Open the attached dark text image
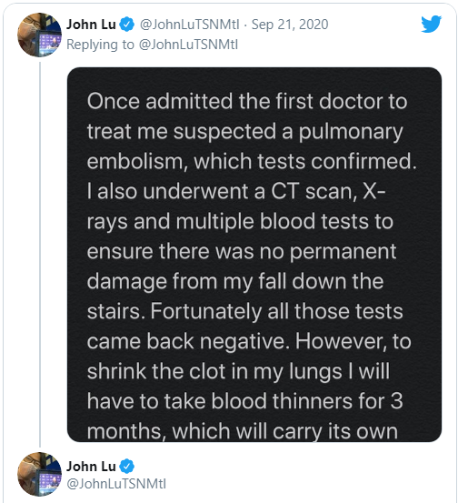Viewport: 458px width, 503px height. (254, 255)
